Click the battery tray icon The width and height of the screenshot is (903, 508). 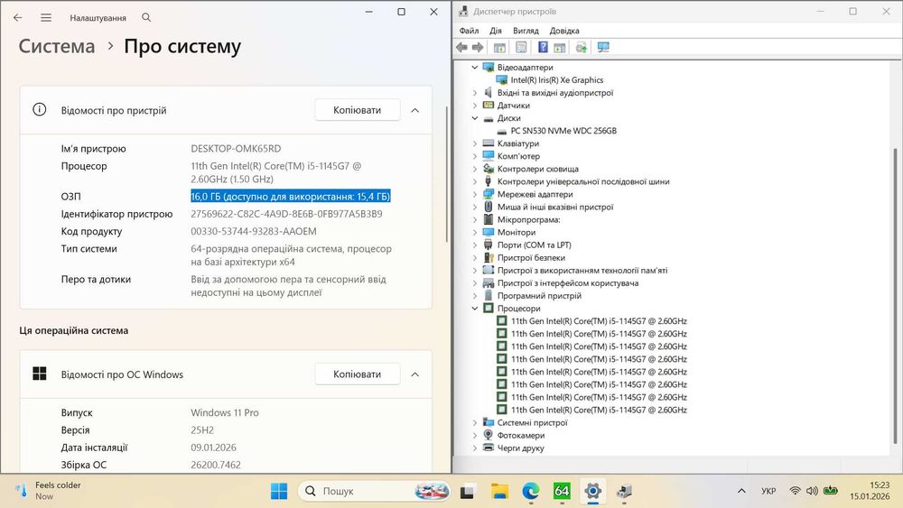pyautogui.click(x=831, y=491)
